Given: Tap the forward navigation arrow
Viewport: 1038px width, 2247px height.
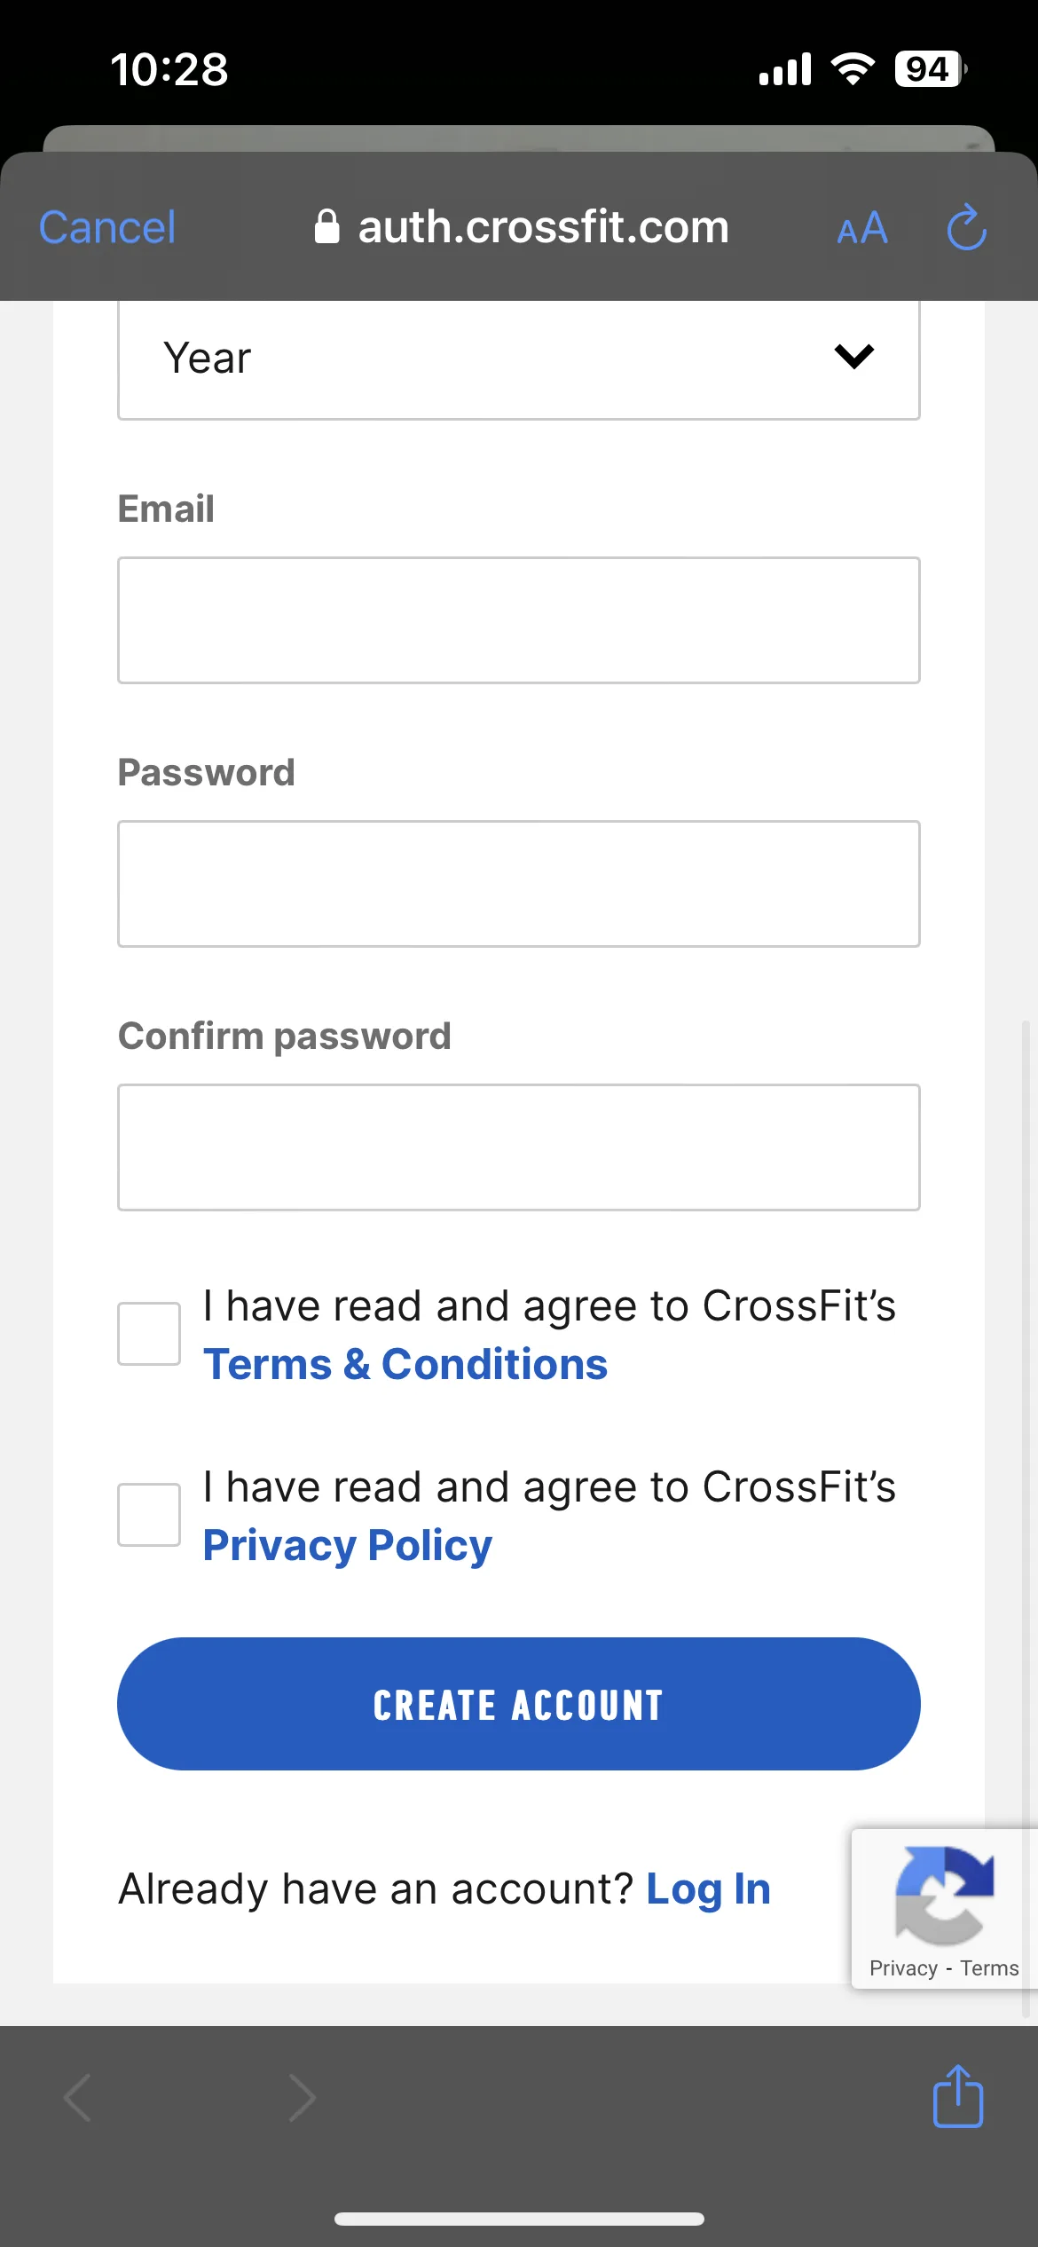Looking at the screenshot, I should 302,2098.
